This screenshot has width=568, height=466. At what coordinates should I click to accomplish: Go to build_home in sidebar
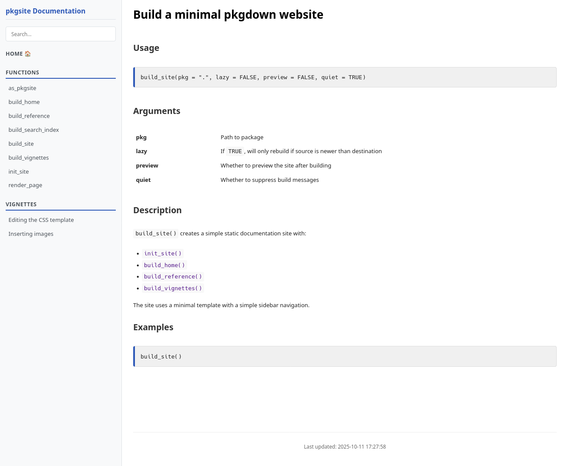[24, 102]
